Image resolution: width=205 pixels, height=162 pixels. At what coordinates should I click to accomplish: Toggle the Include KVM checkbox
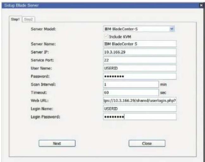106,36
